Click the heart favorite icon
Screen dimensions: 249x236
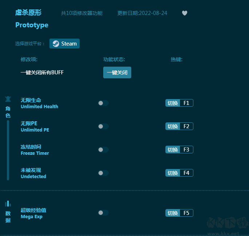[185, 13]
